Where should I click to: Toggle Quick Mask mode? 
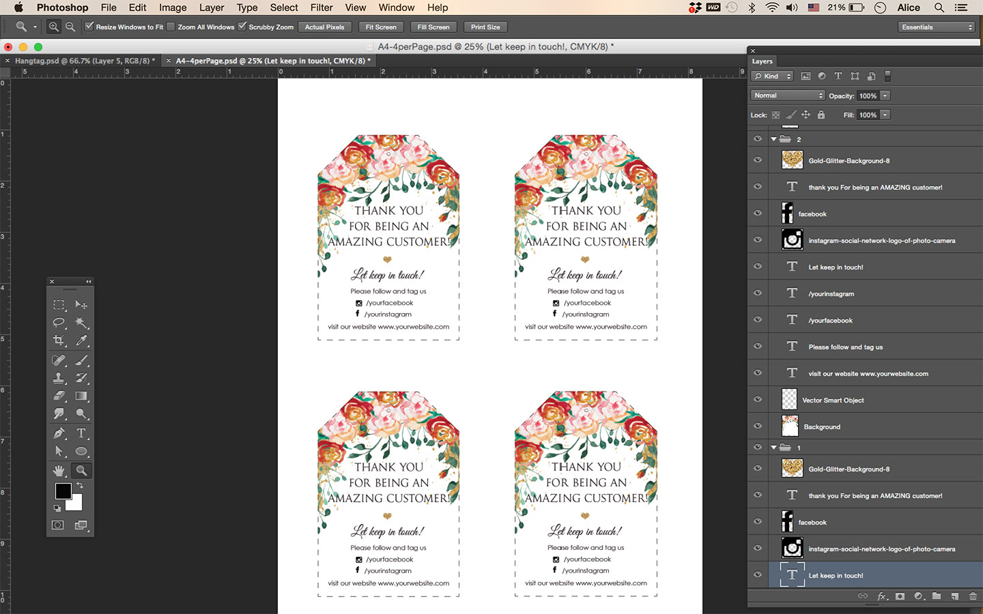[x=58, y=525]
